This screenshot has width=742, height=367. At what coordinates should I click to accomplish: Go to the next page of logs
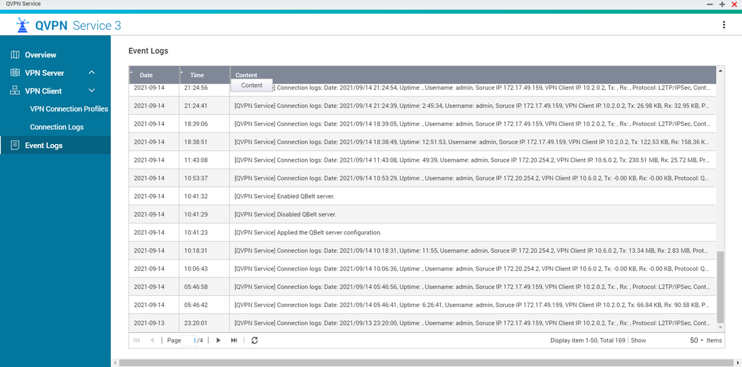(218, 340)
